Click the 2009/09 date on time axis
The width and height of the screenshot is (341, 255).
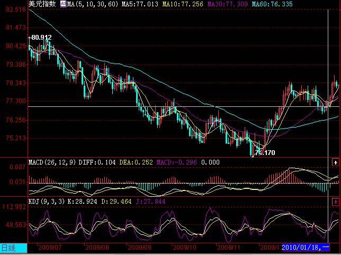click(140, 248)
